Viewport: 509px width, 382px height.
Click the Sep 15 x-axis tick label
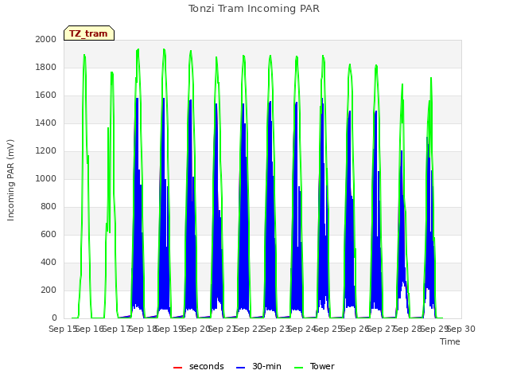coord(63,329)
